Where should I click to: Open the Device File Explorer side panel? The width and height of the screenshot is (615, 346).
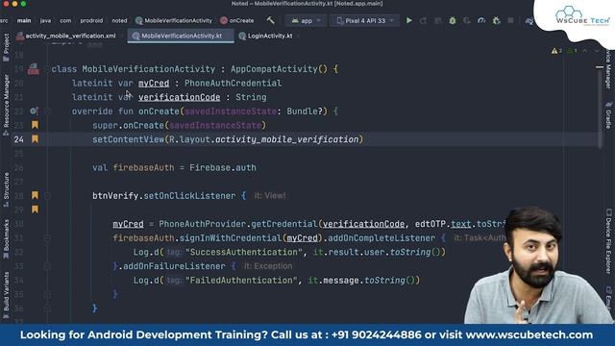(608, 240)
